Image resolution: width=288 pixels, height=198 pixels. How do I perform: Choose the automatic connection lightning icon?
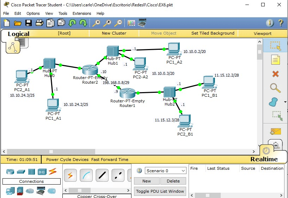coord(70,175)
